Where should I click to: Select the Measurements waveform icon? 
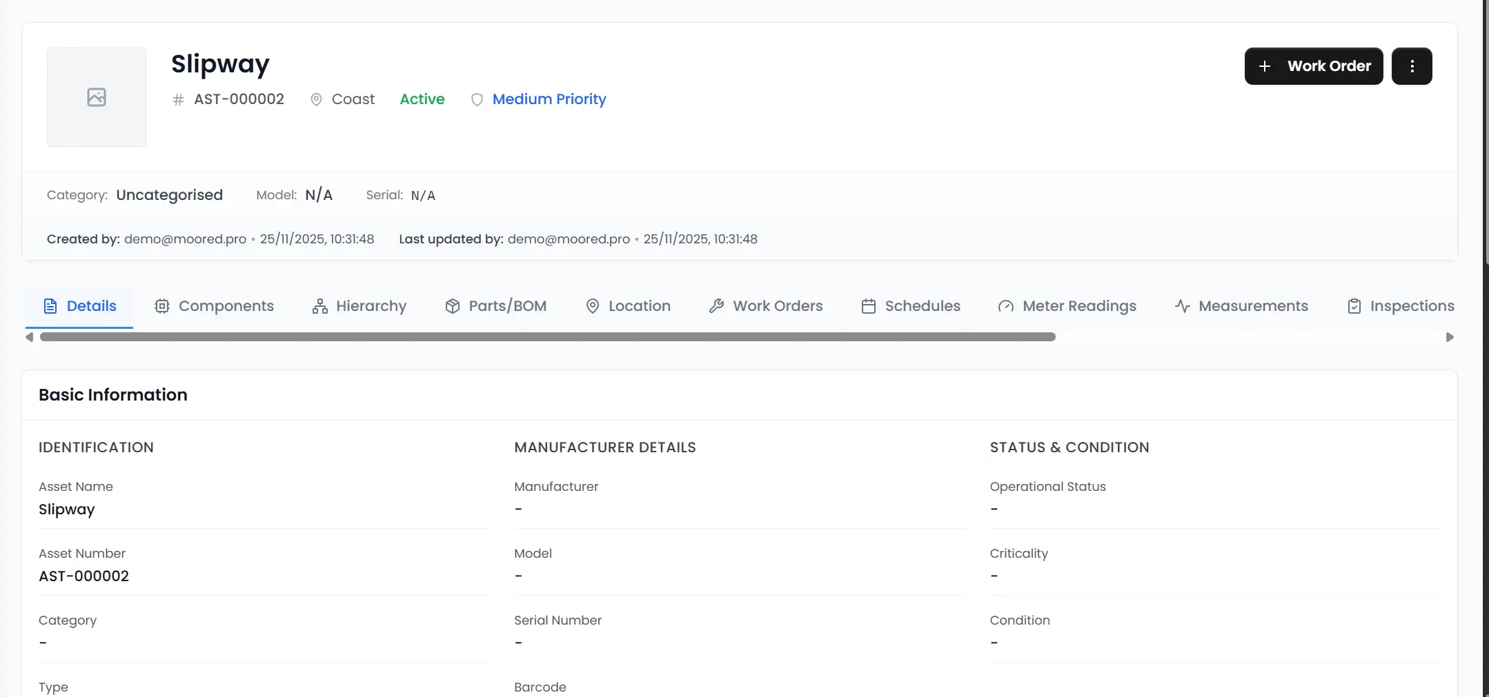[x=1182, y=305]
